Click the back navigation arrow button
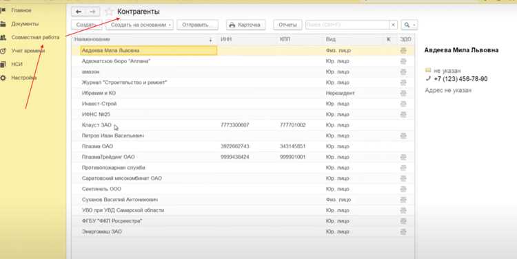The height and width of the screenshot is (259, 517). pos(79,12)
